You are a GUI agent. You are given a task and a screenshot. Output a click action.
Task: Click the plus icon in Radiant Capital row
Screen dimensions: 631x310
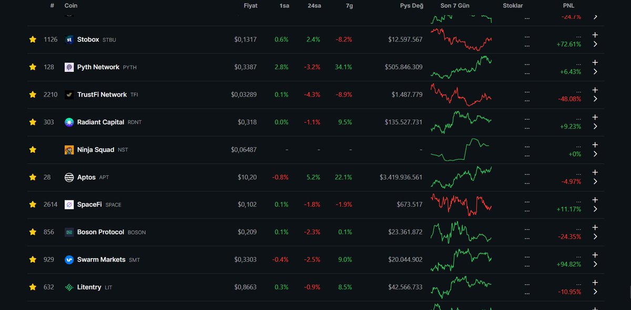[x=595, y=117]
